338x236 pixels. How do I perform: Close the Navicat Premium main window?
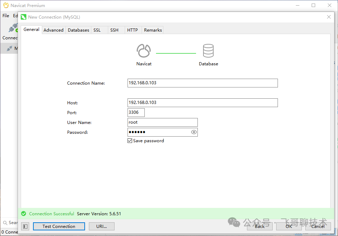click(329, 5)
